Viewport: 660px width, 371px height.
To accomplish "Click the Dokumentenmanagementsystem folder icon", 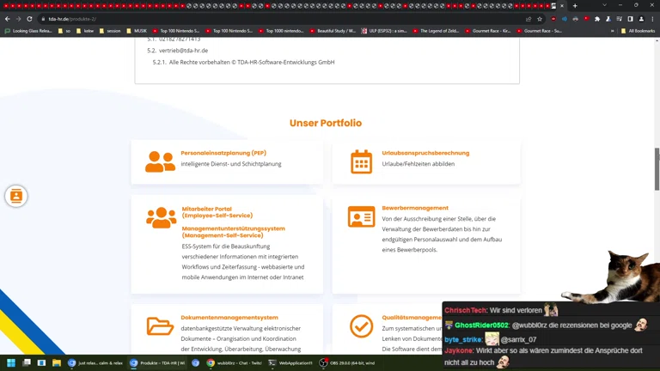I will coord(160,326).
